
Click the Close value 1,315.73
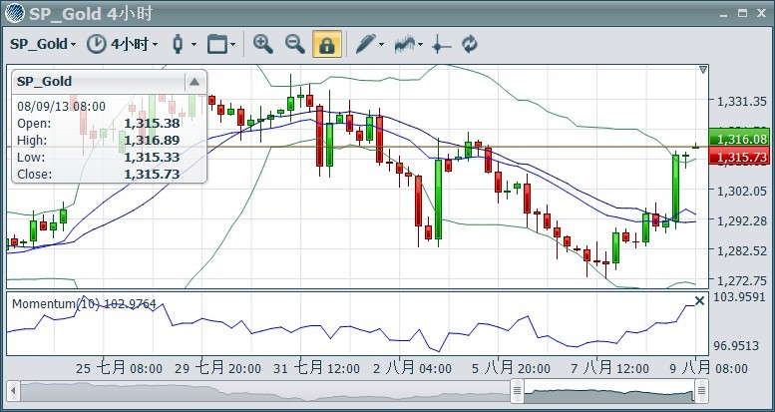[152, 175]
